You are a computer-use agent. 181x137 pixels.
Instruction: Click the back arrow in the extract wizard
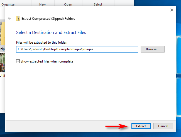10,19
